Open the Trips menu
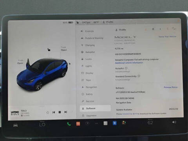The width and height of the screenshot is (188, 141). tap(86, 80)
